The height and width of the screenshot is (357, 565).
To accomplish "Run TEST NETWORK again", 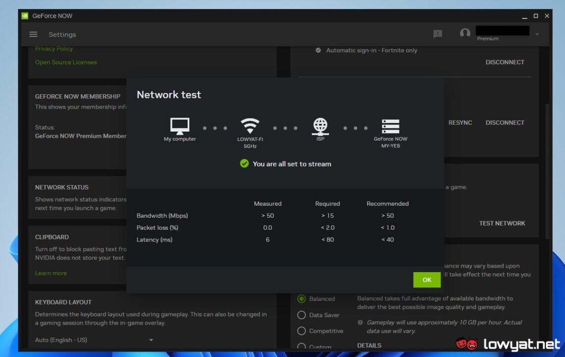I will click(x=502, y=223).
